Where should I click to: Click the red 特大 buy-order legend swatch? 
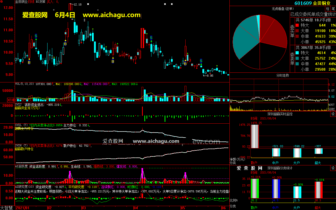297,25
